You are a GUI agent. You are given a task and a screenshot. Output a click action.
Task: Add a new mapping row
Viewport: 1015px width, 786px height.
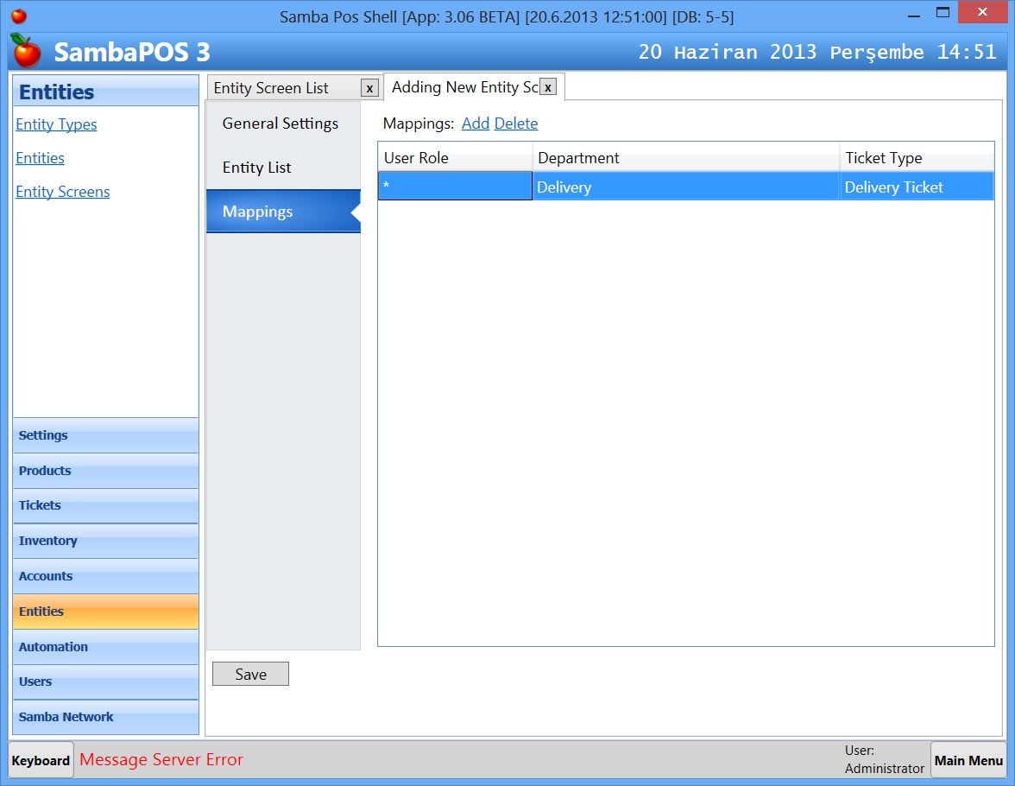point(476,124)
